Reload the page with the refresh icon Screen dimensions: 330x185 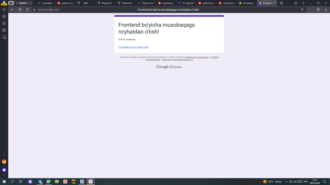click(x=27, y=10)
